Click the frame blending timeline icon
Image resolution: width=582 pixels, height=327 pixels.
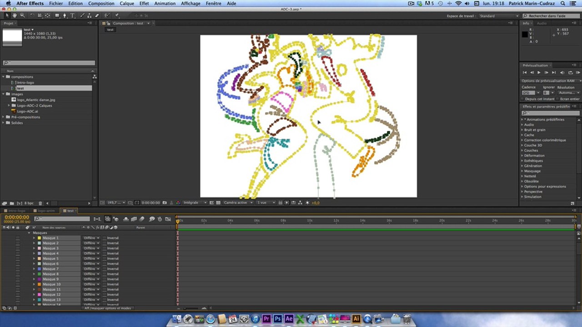[134, 219]
